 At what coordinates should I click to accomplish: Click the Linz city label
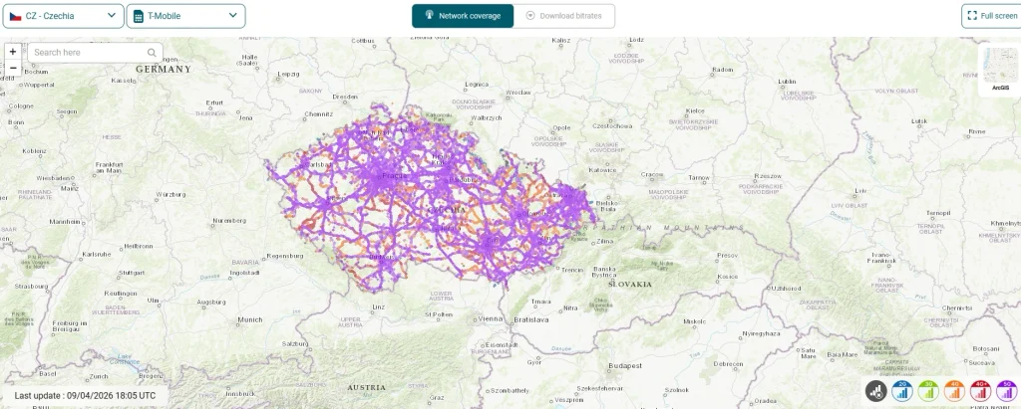[x=379, y=307]
